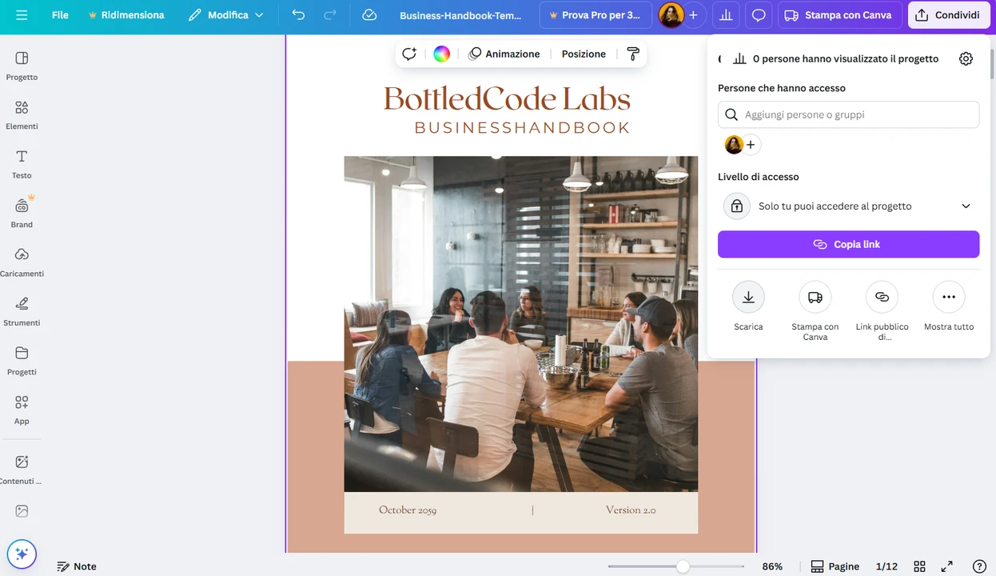Image resolution: width=996 pixels, height=576 pixels.
Task: Click the redo arrow icon
Action: [x=330, y=15]
